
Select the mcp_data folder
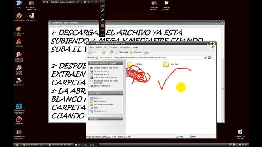[171, 64]
